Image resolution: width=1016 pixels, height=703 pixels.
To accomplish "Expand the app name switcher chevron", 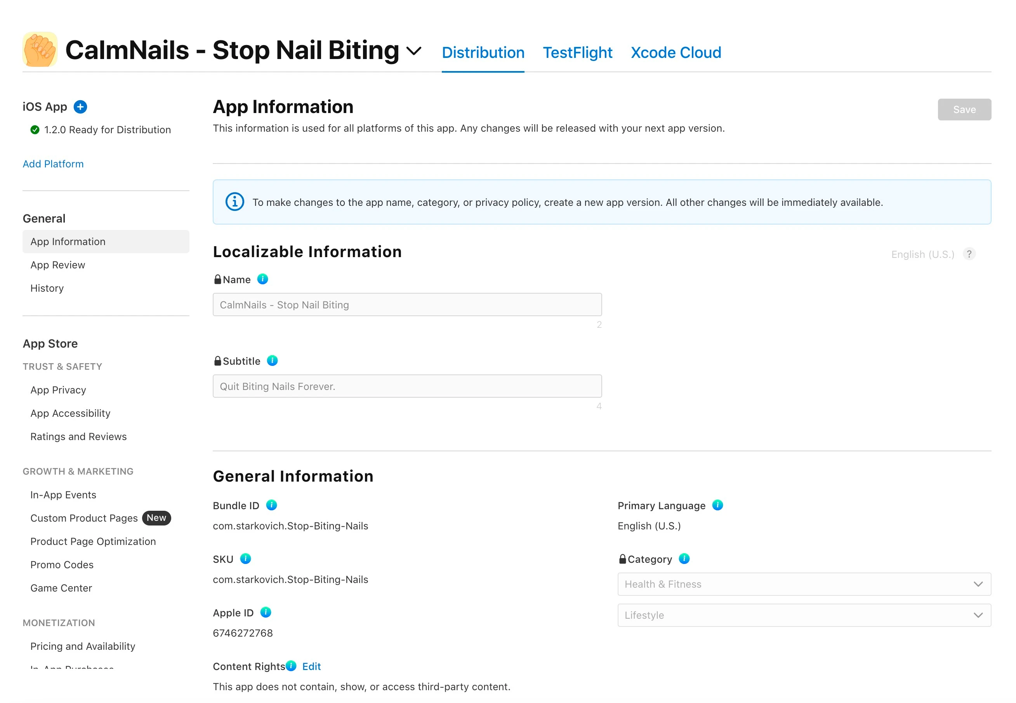I will point(413,50).
